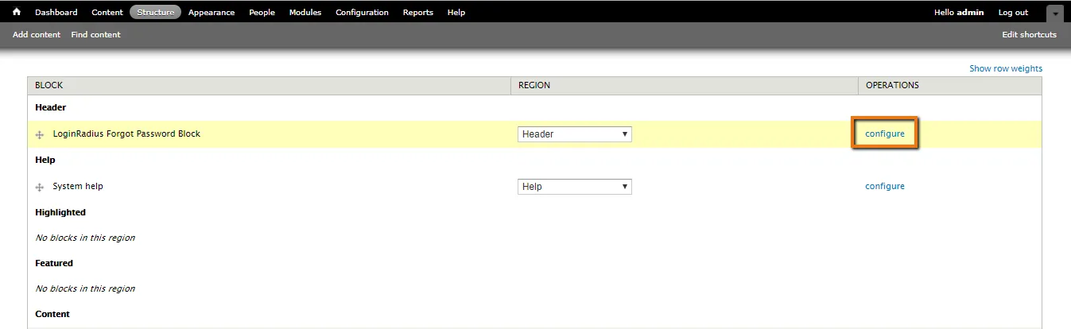Log out of the admin account

1013,13
